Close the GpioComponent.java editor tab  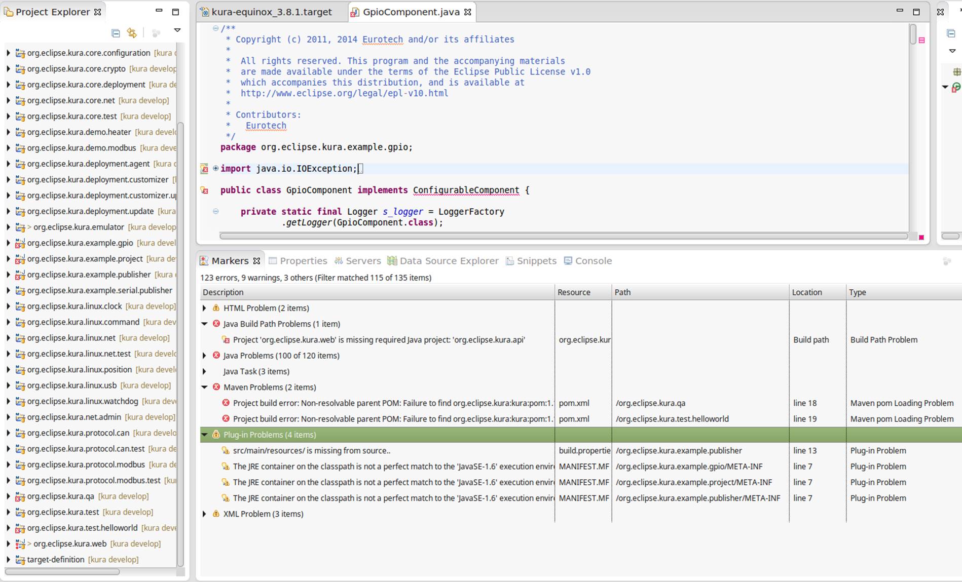click(x=468, y=12)
